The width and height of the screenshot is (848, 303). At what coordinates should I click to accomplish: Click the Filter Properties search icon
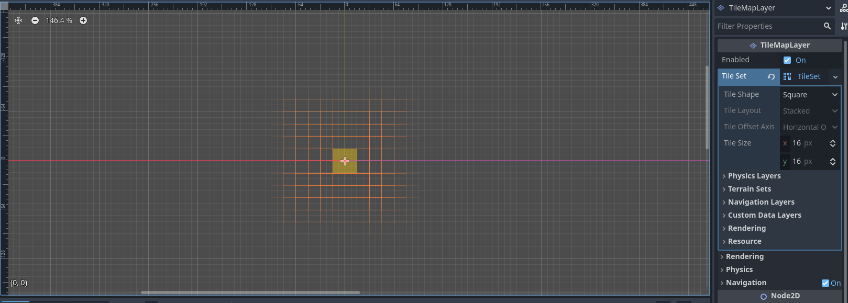[827, 26]
